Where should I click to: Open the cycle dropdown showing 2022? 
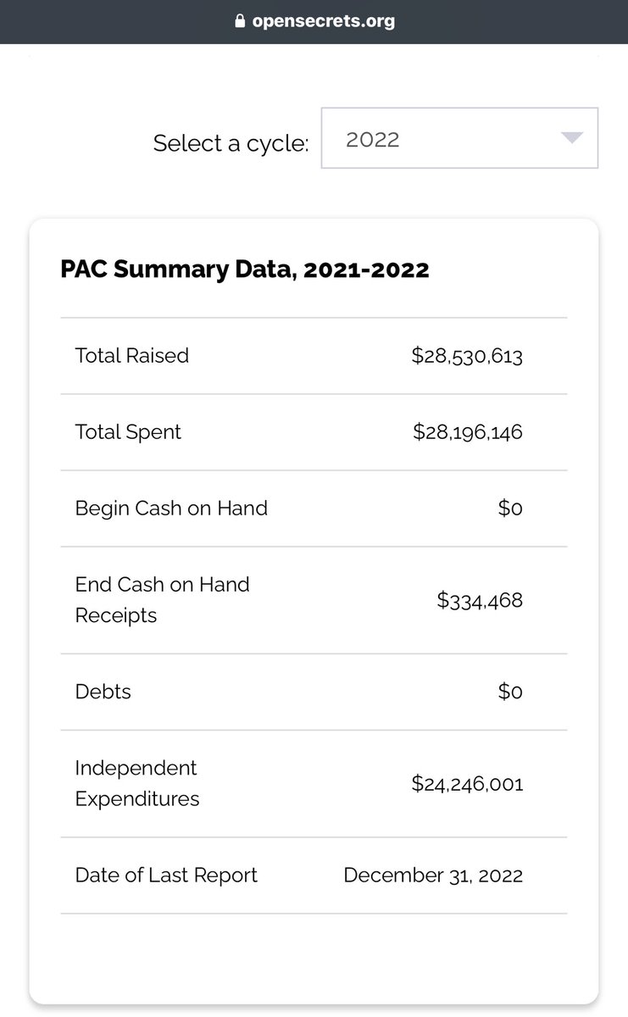[458, 138]
